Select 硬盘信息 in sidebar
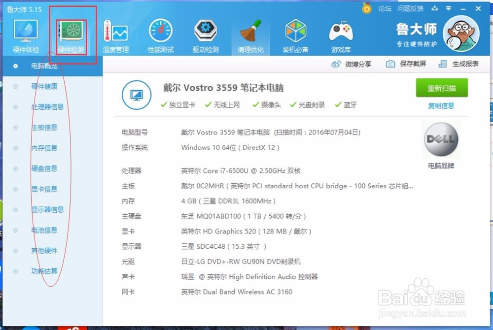The image size is (493, 330). click(44, 168)
